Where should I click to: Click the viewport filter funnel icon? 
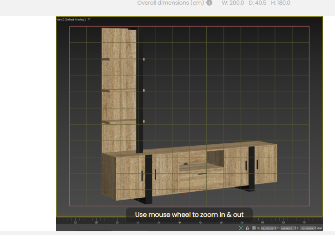coord(89,20)
